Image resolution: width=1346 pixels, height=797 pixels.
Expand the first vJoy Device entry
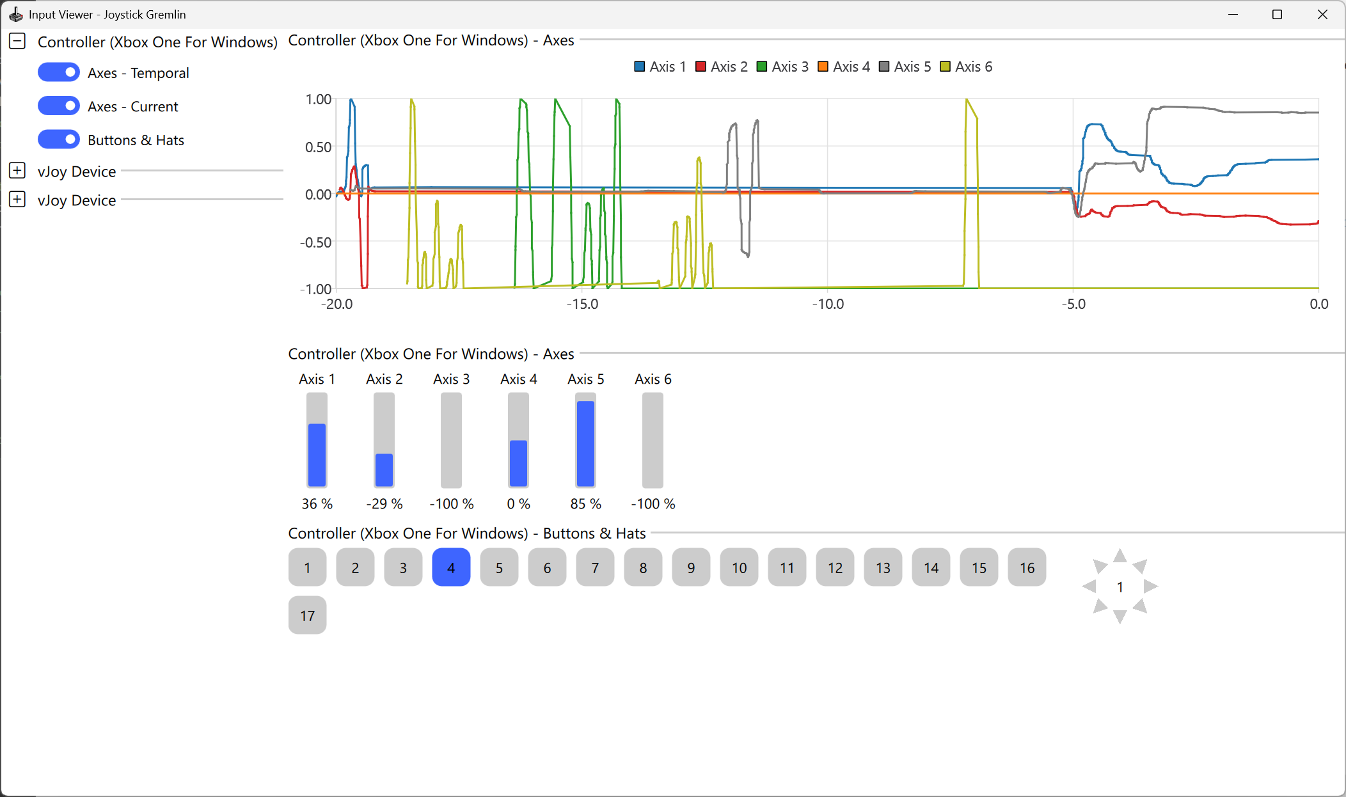point(17,171)
